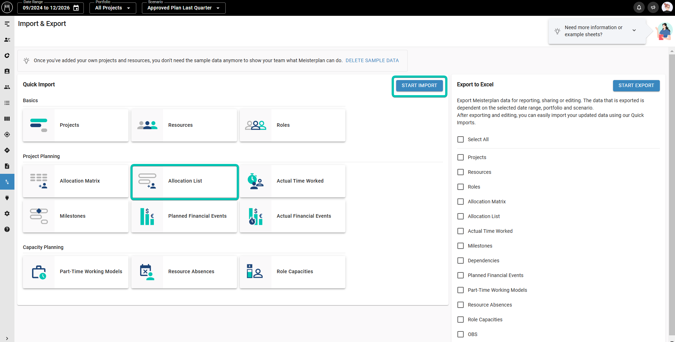The image size is (675, 342).
Task: Check the Actual Time Worked export checkbox
Action: [461, 231]
